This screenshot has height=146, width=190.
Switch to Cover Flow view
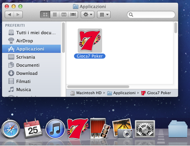73,15
